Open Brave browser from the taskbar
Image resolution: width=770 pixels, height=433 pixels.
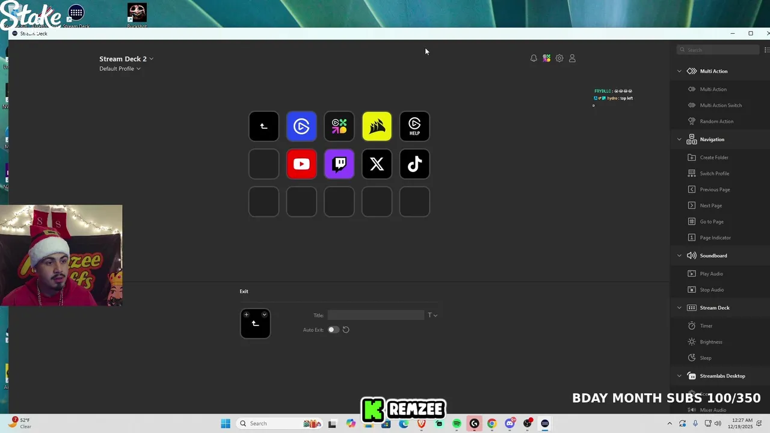click(422, 423)
